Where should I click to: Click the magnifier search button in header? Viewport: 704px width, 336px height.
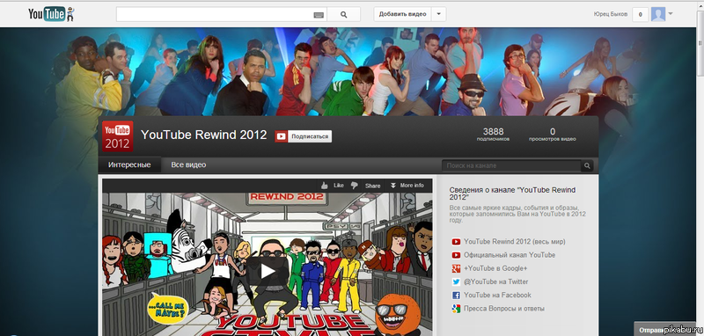[x=343, y=14]
